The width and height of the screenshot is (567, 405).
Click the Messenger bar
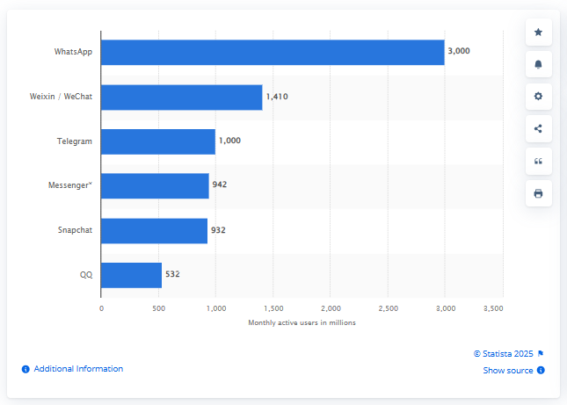(x=155, y=185)
